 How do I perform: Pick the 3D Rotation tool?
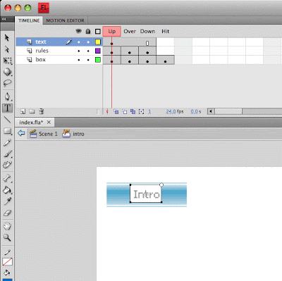click(8, 72)
